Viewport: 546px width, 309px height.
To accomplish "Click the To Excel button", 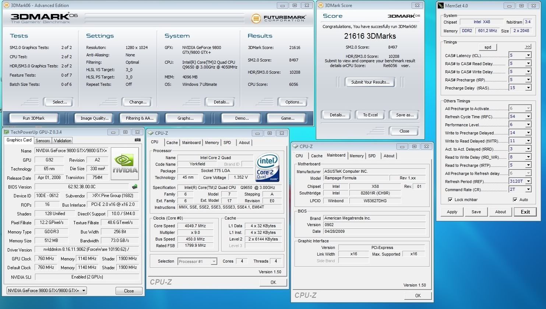I will coord(370,115).
